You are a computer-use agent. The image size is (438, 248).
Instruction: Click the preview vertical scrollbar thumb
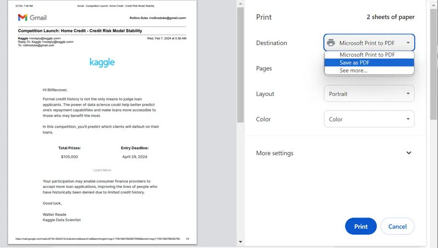coord(240,64)
